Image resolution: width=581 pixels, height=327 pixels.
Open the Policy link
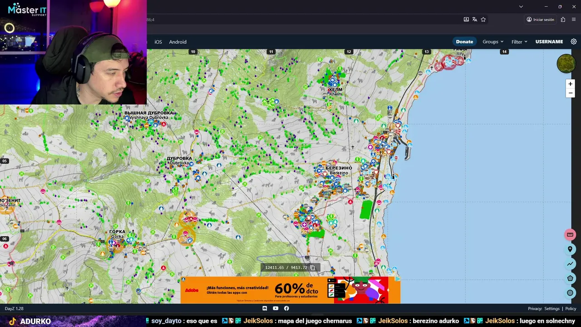coord(571,308)
